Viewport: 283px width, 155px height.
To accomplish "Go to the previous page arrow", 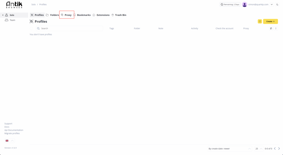I will point(275,148).
